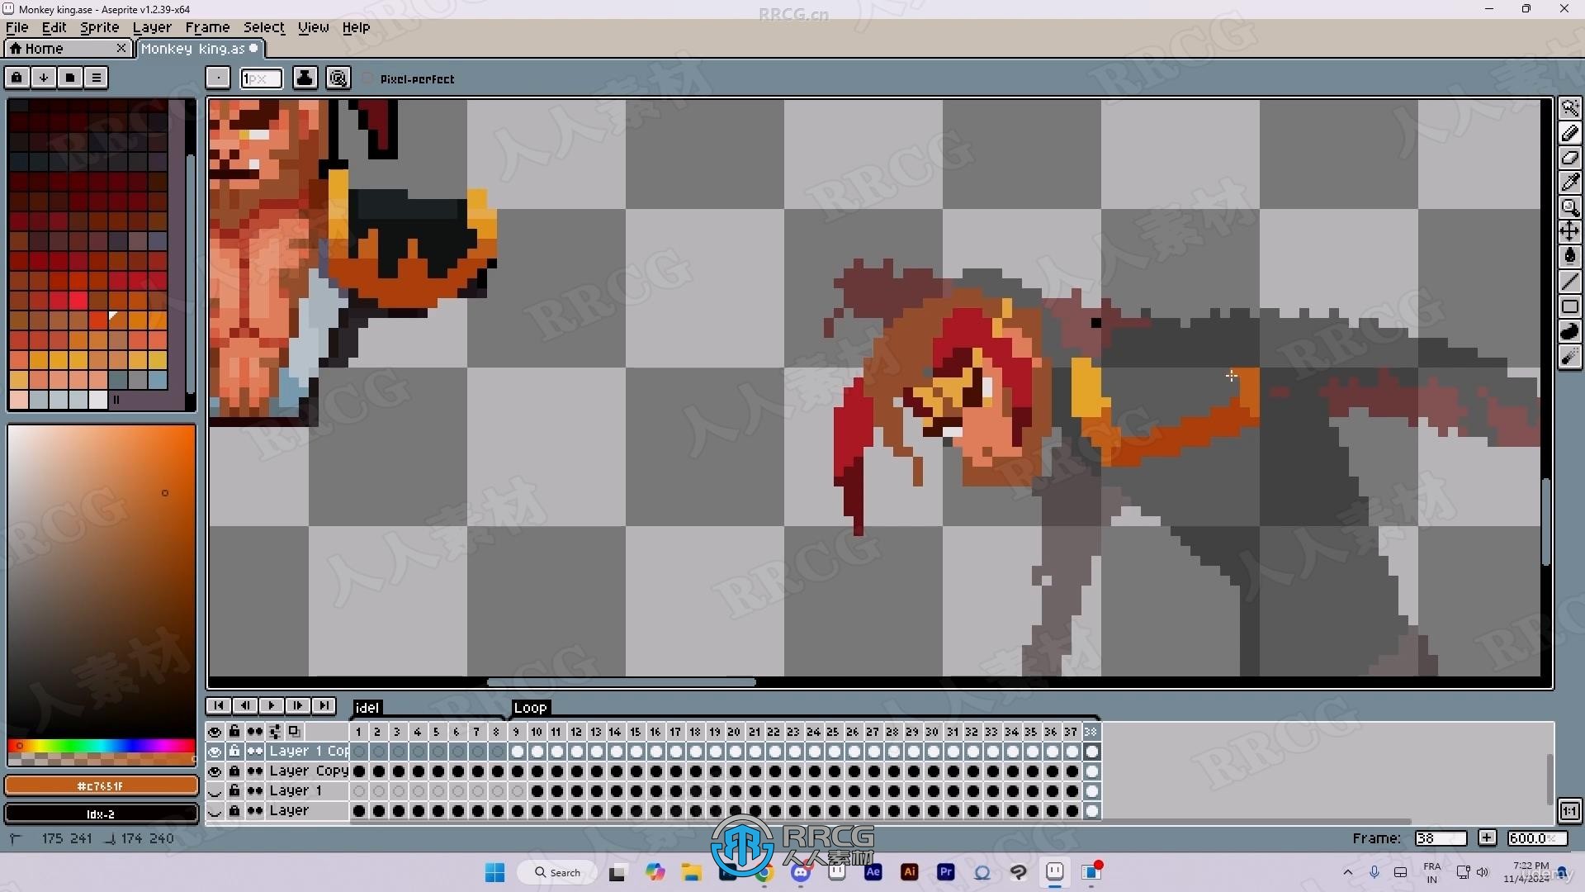Open the Frame menu
This screenshot has height=892, width=1585.
[207, 27]
